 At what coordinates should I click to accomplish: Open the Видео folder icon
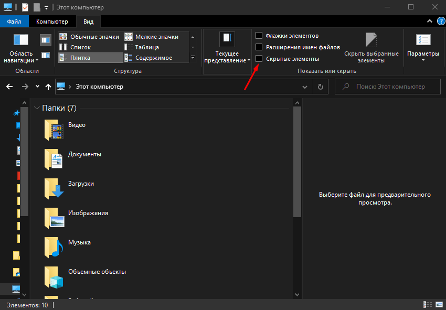tap(54, 129)
